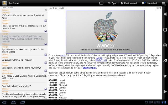Open Get That WP7 Look article
The height and width of the screenshot is (105, 168).
[24, 77]
